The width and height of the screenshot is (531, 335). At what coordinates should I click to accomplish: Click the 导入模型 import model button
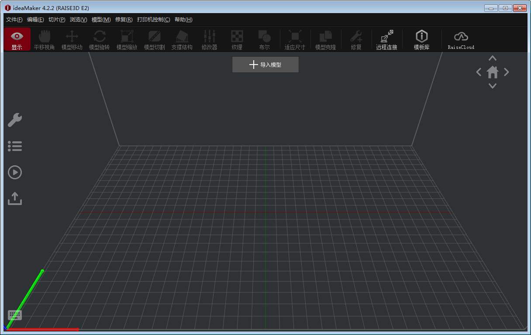coord(265,65)
